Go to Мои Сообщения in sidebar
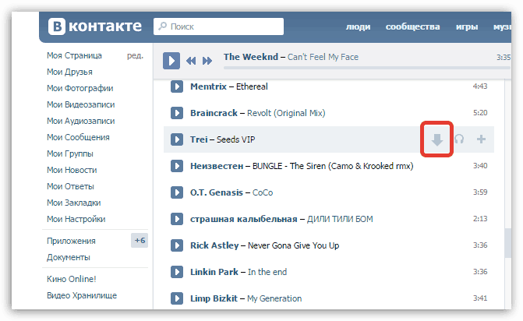523x321 pixels. [x=78, y=137]
